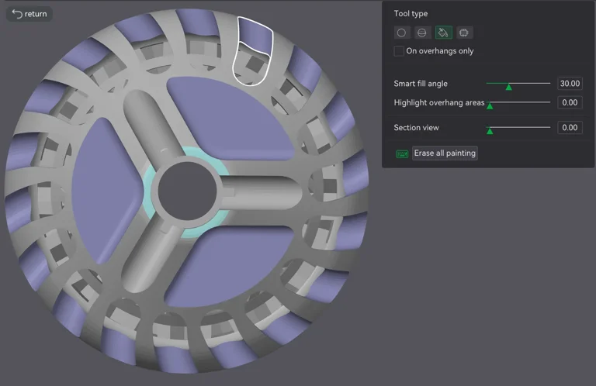Select the circle brush tool
596x386 pixels.
tap(401, 33)
